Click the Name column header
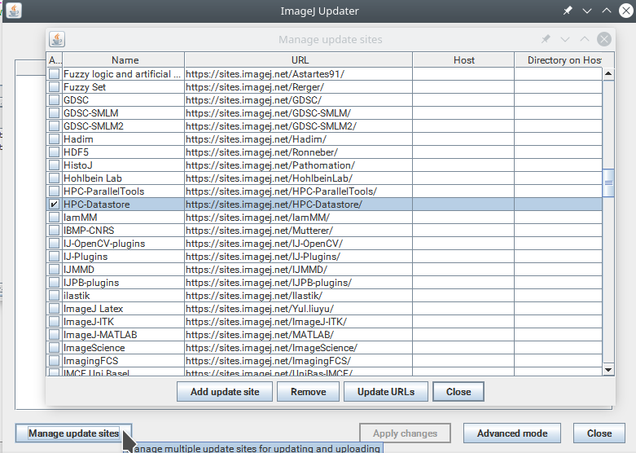 coord(124,60)
